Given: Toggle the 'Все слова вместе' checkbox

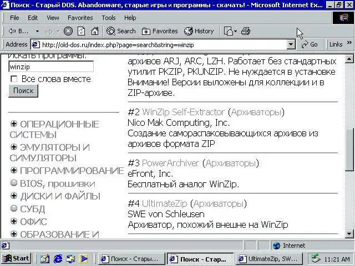Looking at the screenshot, I should (14, 79).
